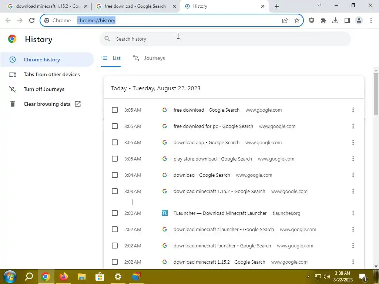The height and width of the screenshot is (284, 379).
Task: Select Chrome history in the sidebar
Action: click(47, 60)
